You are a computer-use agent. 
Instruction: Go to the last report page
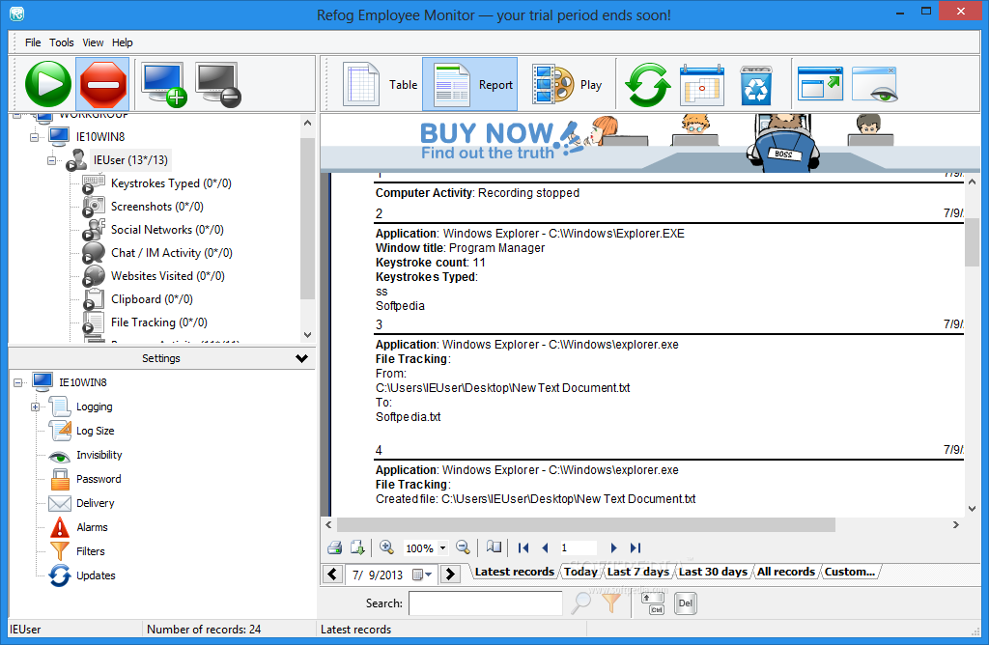636,547
